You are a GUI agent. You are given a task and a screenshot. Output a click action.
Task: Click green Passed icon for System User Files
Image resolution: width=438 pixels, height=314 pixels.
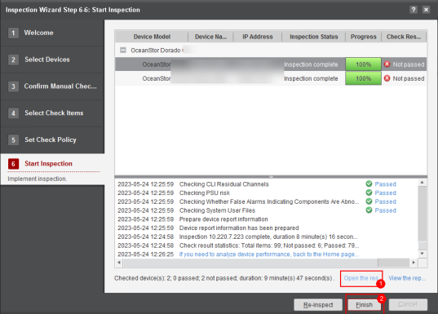click(x=369, y=210)
